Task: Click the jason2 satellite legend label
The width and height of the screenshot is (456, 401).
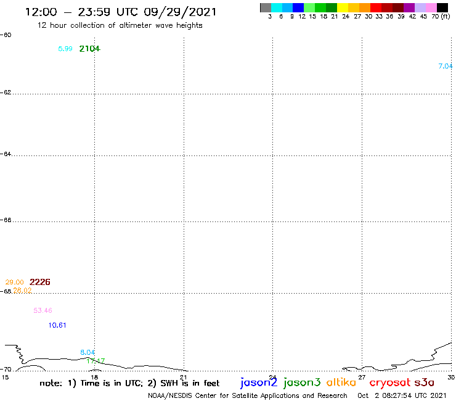Action: [259, 382]
